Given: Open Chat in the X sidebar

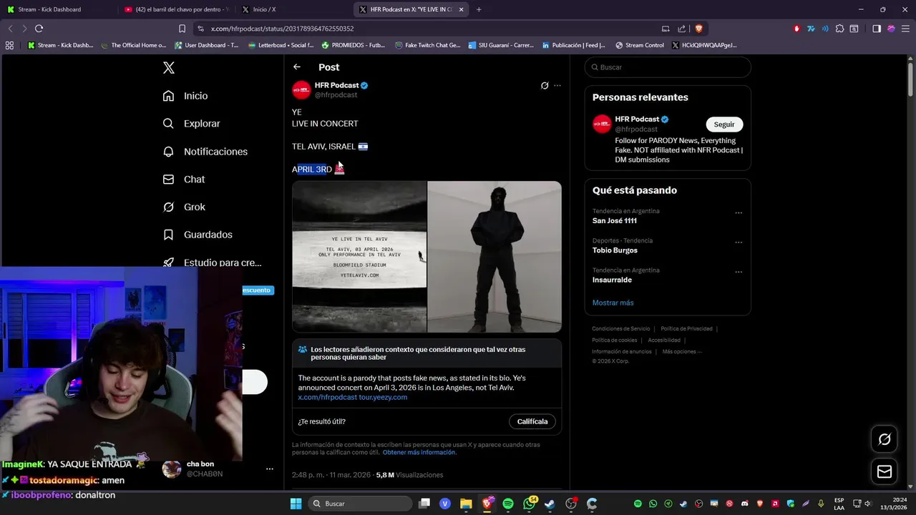Looking at the screenshot, I should pos(184,180).
